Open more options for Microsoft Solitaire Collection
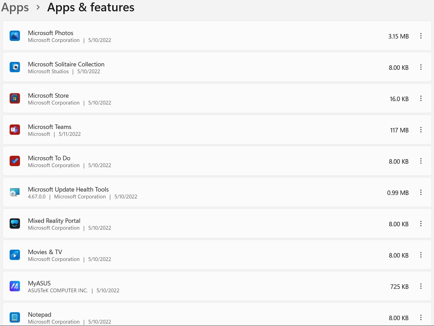 click(x=421, y=67)
